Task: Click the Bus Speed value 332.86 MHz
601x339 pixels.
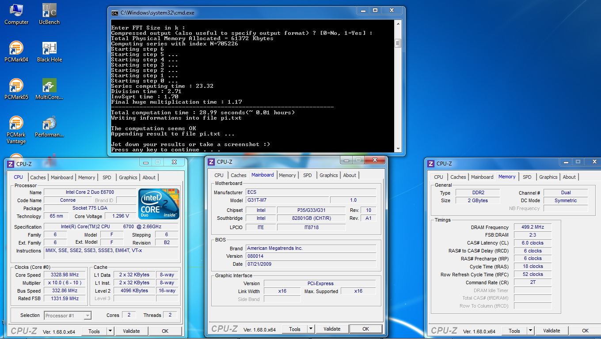Action: tap(64, 290)
